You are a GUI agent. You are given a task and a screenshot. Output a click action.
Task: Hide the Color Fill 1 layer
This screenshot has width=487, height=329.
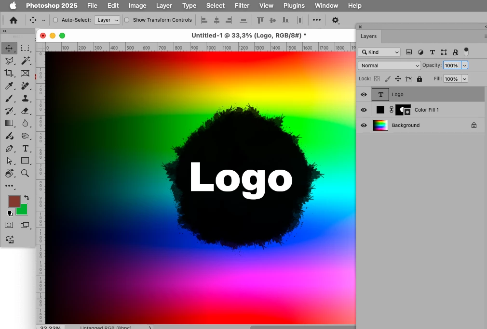[x=364, y=110]
